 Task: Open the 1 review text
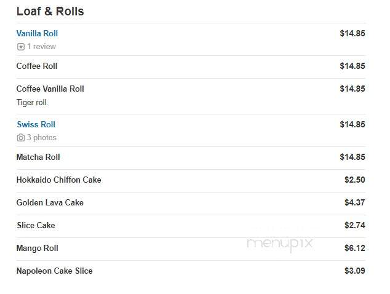41,47
